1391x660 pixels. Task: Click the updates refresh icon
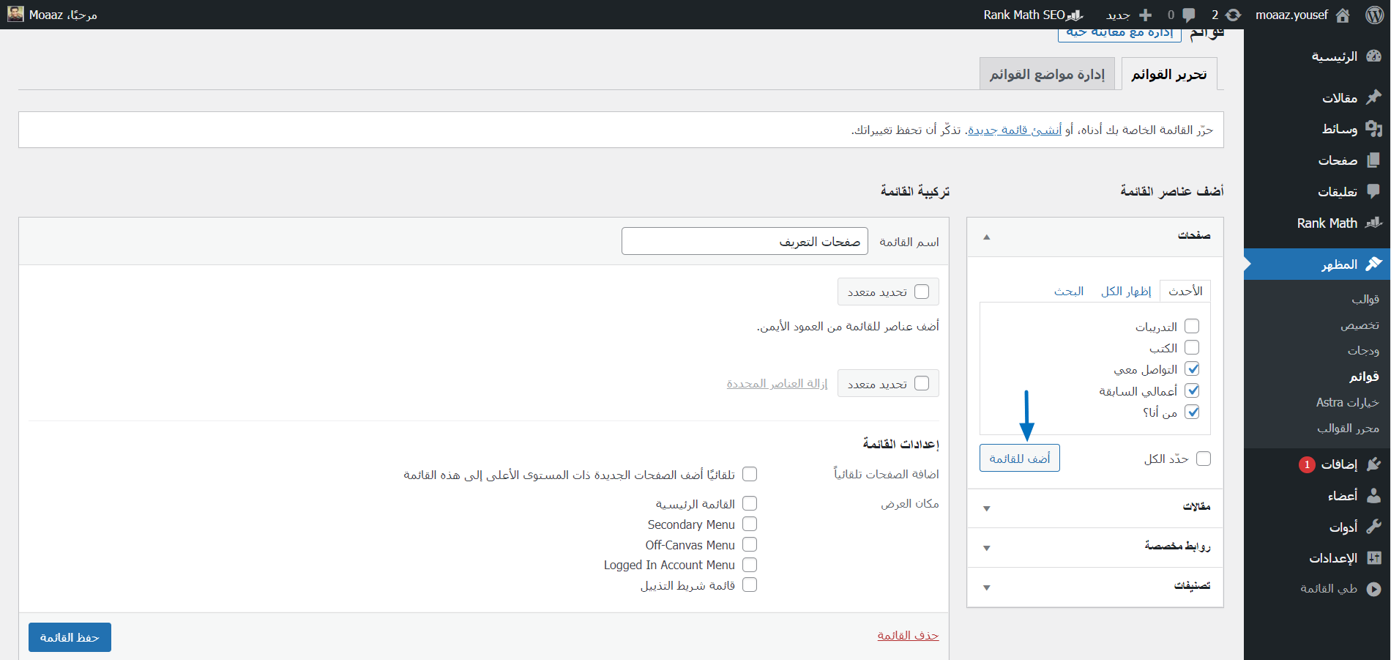(1234, 15)
